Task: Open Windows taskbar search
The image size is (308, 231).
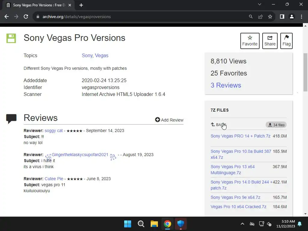Action: point(141,224)
